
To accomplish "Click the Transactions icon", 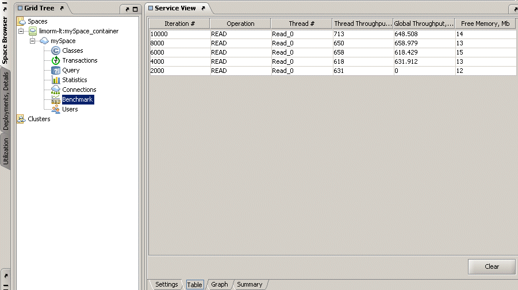I will tap(56, 60).
